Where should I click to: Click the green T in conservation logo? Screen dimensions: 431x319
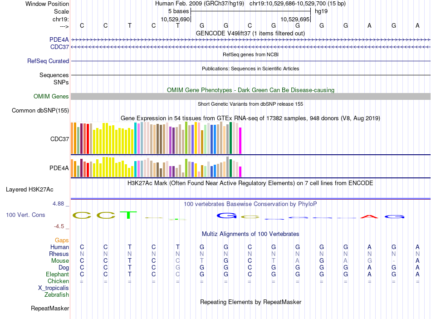[x=128, y=215]
